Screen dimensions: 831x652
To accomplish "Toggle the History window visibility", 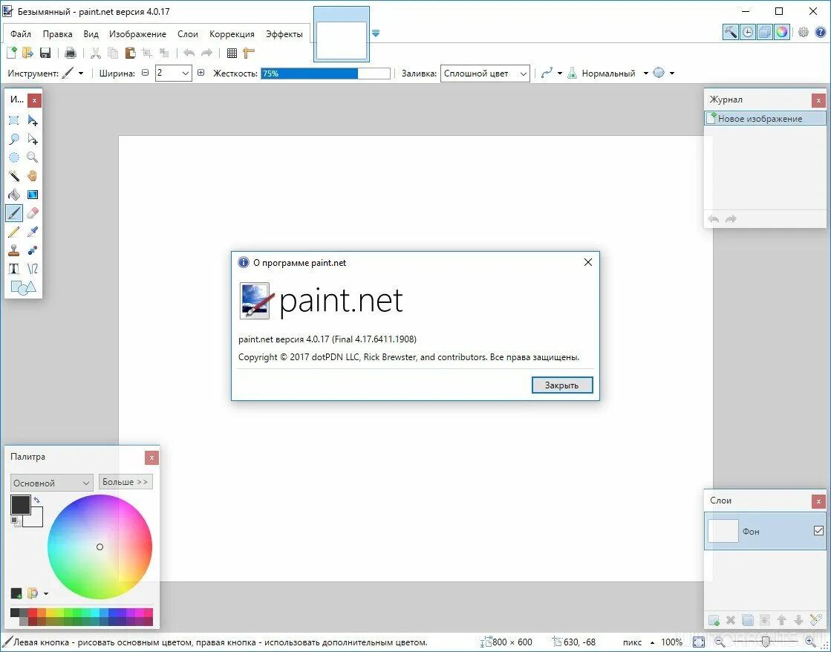I will [747, 32].
